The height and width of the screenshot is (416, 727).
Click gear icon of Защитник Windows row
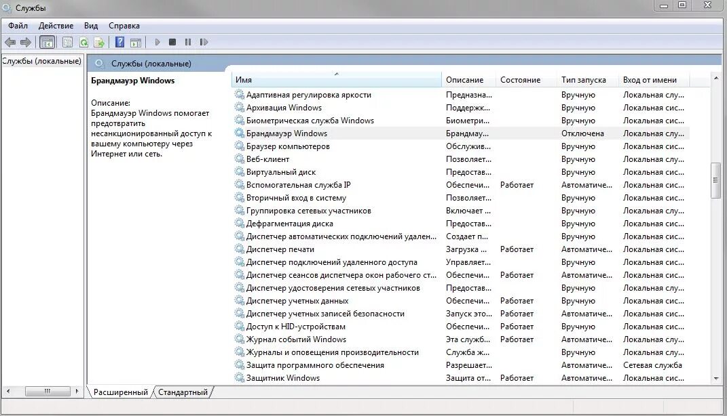pyautogui.click(x=239, y=377)
